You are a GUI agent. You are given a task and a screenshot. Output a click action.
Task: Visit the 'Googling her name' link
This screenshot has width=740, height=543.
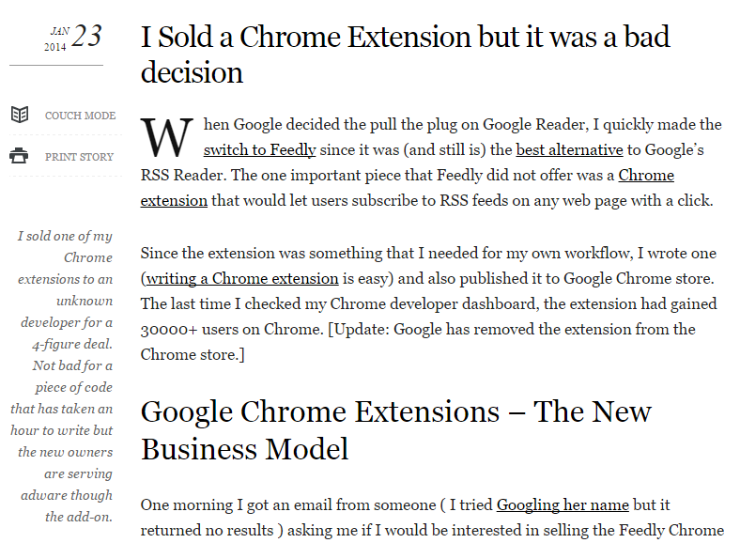(563, 504)
